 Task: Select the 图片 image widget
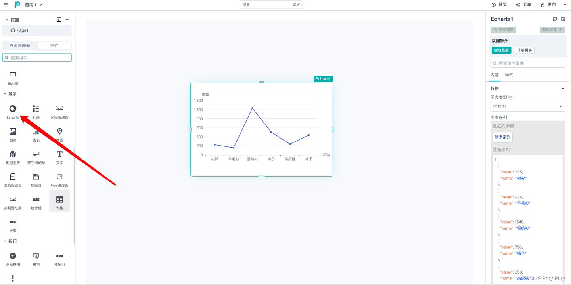[x=13, y=135]
